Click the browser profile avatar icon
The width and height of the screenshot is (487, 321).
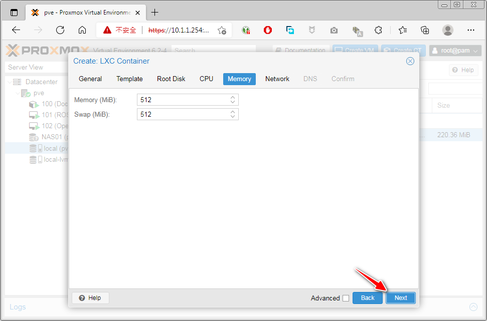[447, 30]
